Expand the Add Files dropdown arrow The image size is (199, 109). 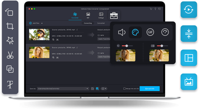click(42, 23)
